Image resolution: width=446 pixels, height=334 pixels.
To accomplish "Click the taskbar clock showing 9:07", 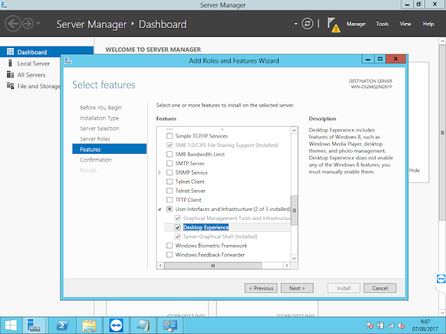I will pos(425,326).
